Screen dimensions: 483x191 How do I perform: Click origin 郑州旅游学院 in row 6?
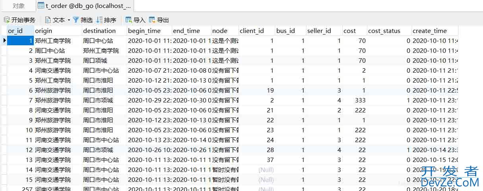(58, 90)
